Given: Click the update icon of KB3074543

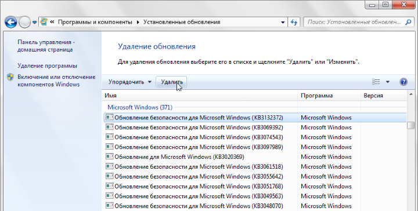Looking at the screenshot, I should 109,137.
